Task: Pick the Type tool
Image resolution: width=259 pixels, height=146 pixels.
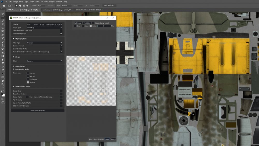Action: coord(3,70)
